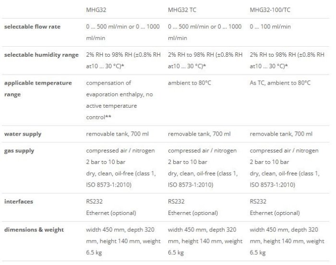Select the MHG32-100/TC column header

point(270,10)
